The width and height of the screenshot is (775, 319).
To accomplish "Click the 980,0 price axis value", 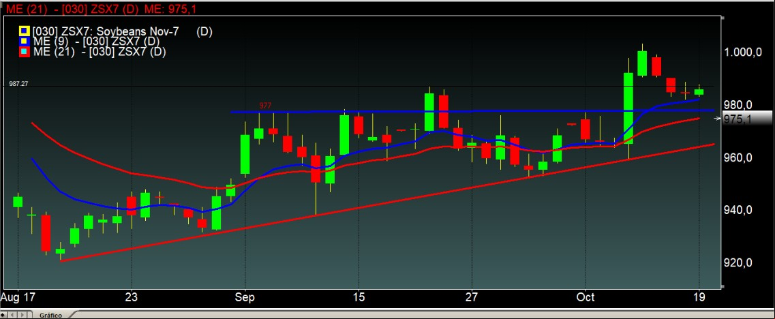I will pos(740,104).
